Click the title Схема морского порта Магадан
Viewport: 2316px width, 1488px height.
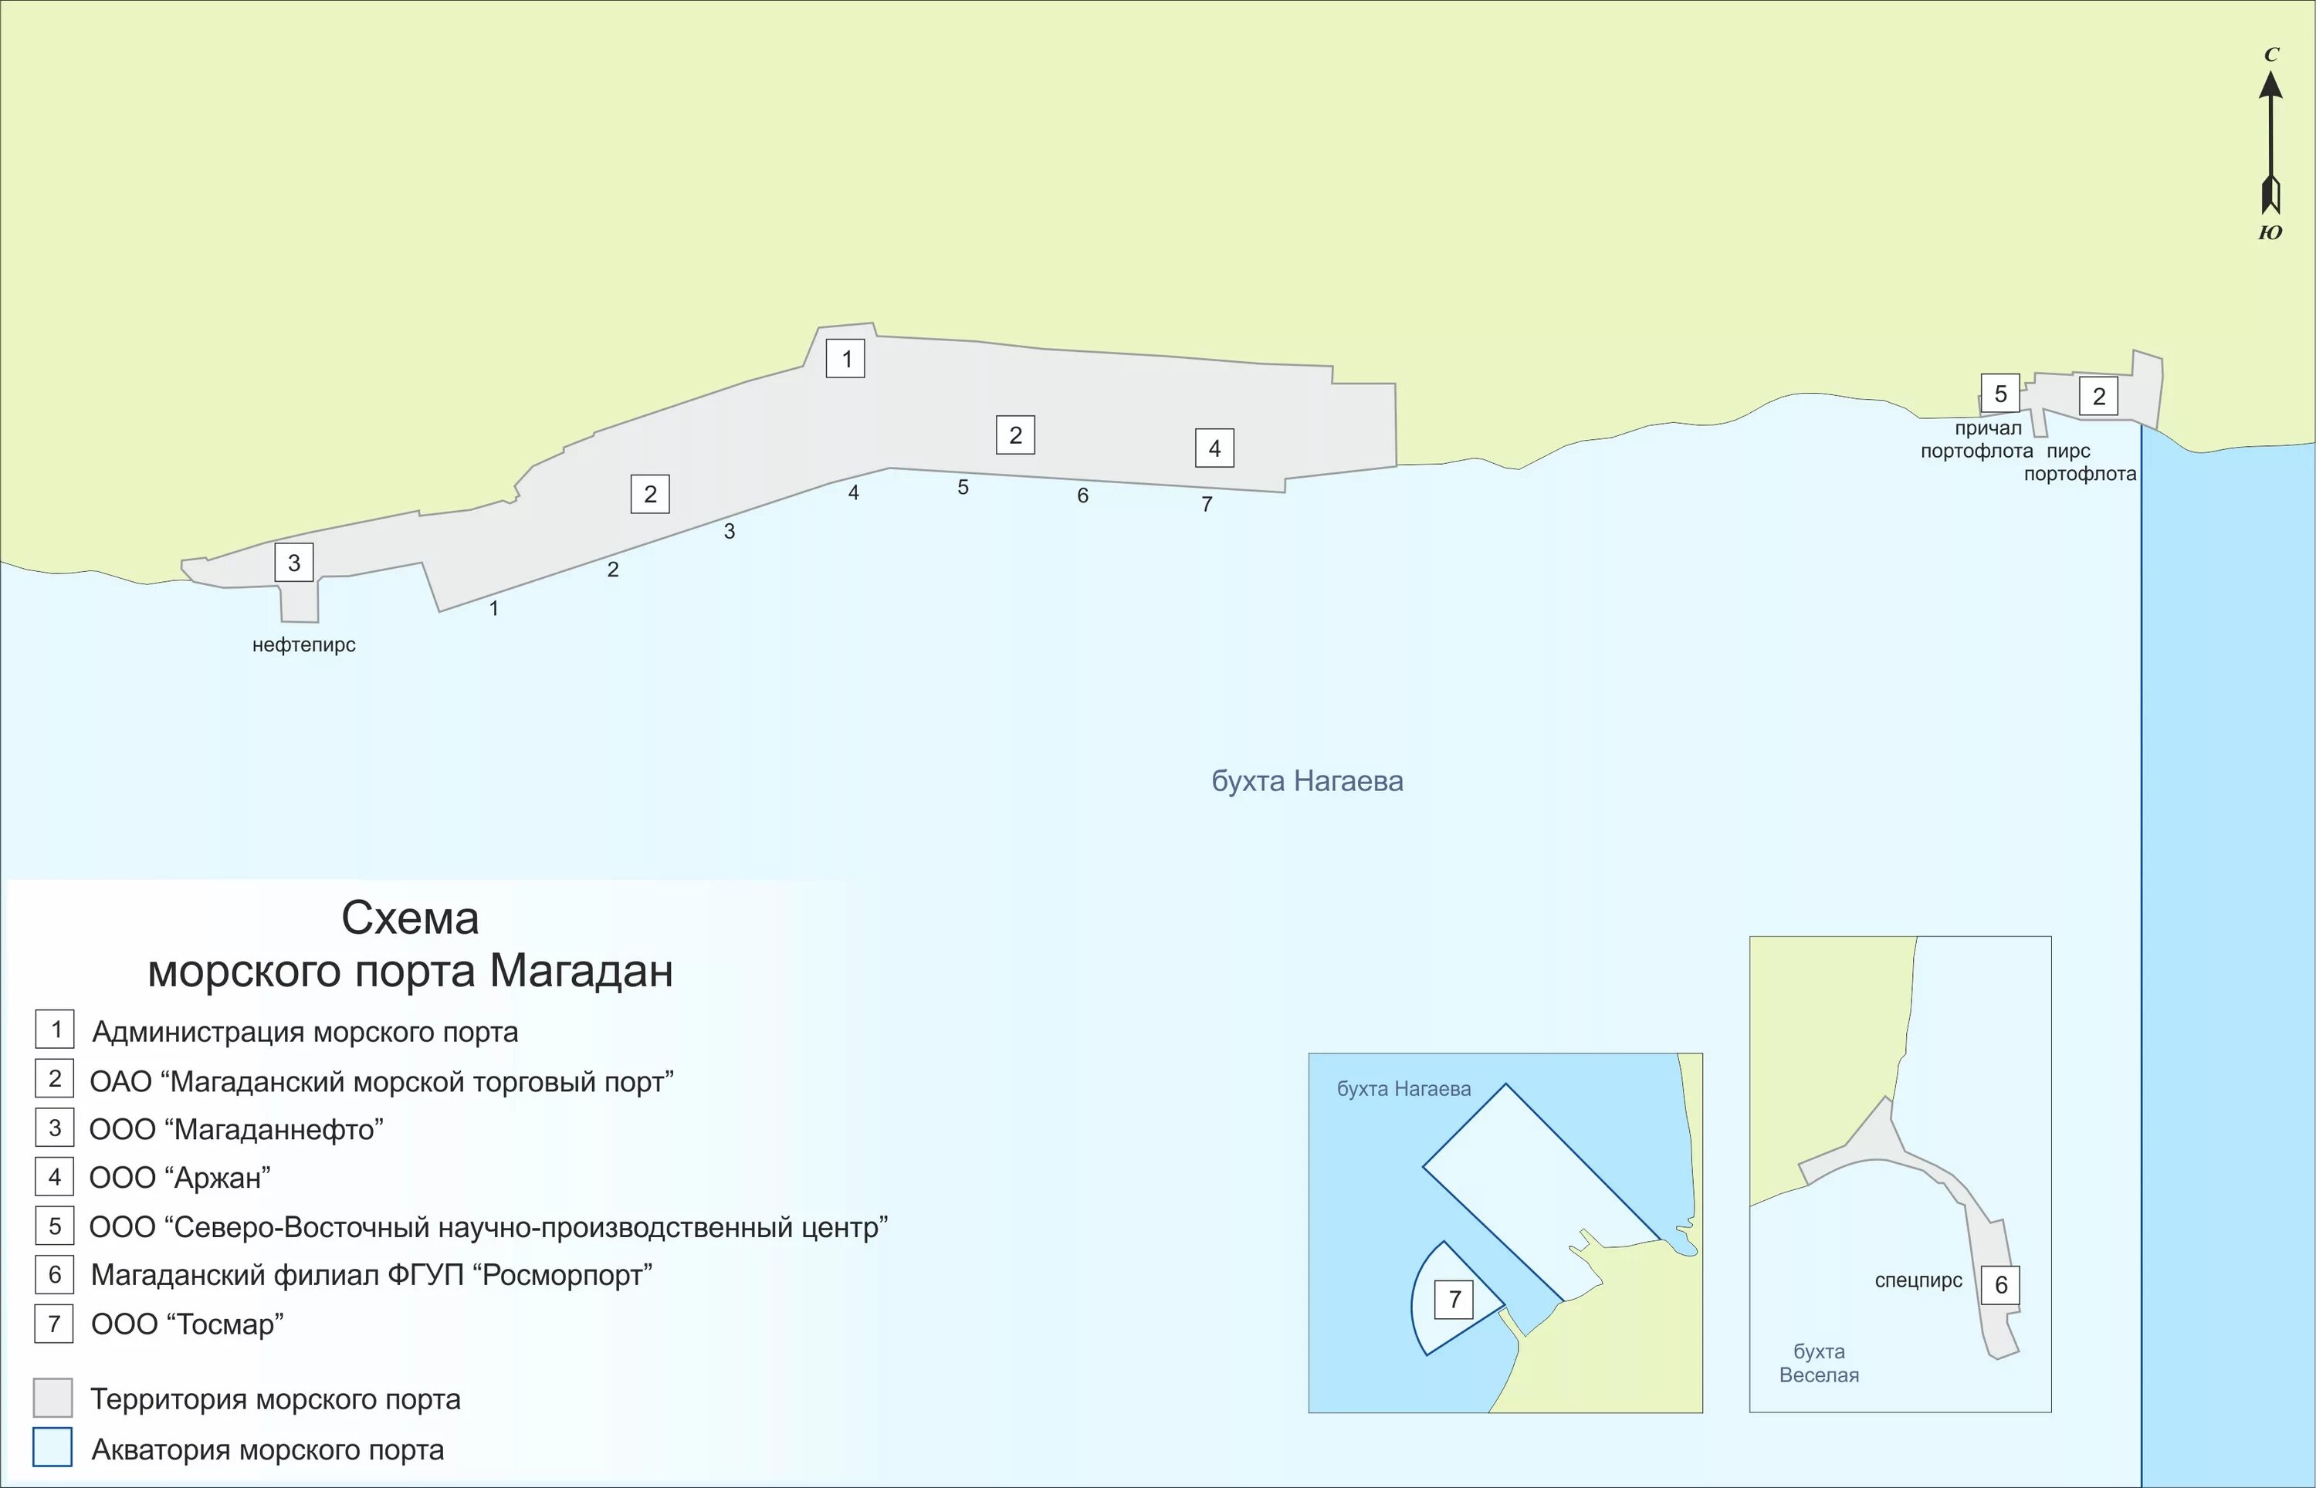click(410, 944)
